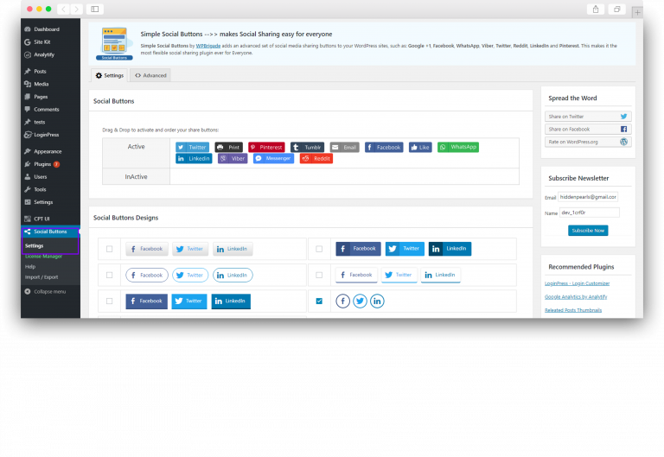Open Import / Export submenu
664x457 pixels.
41,277
